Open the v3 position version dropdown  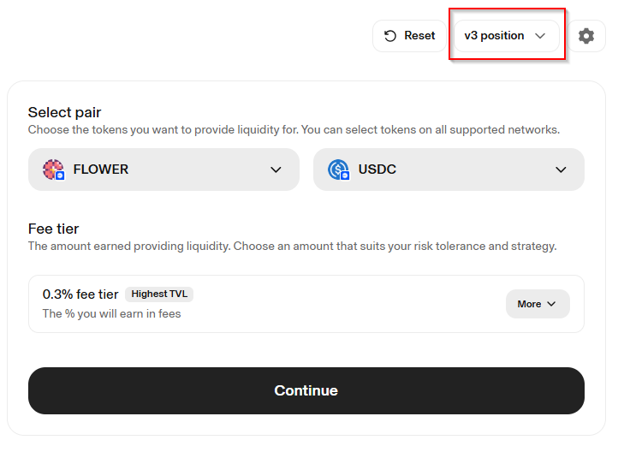point(506,36)
